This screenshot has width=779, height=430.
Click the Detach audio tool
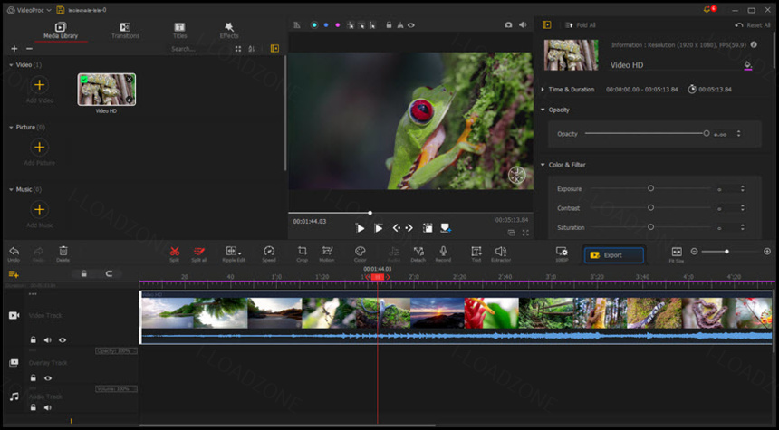418,253
